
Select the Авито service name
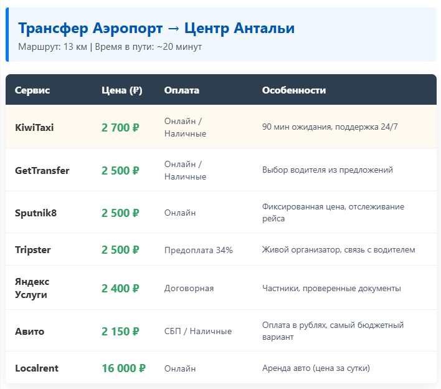click(x=29, y=332)
